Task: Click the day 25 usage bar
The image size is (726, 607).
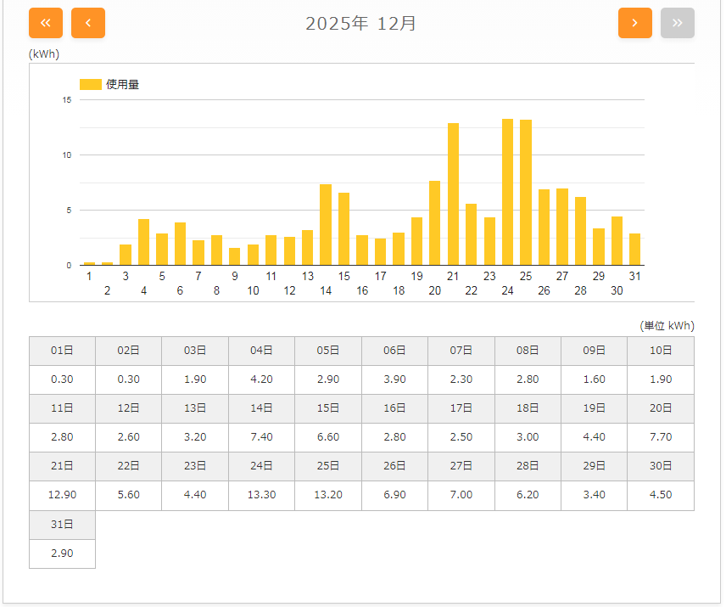Action: click(526, 193)
